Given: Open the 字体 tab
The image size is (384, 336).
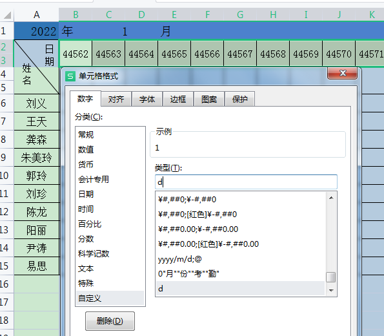Looking at the screenshot, I should click(147, 99).
